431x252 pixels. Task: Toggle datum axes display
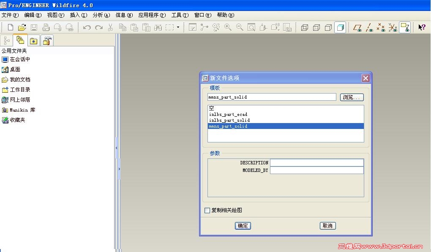click(369, 27)
